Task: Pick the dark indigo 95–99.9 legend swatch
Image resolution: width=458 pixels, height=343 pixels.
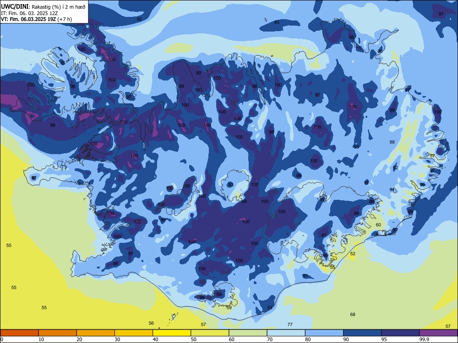Action: 400,333
